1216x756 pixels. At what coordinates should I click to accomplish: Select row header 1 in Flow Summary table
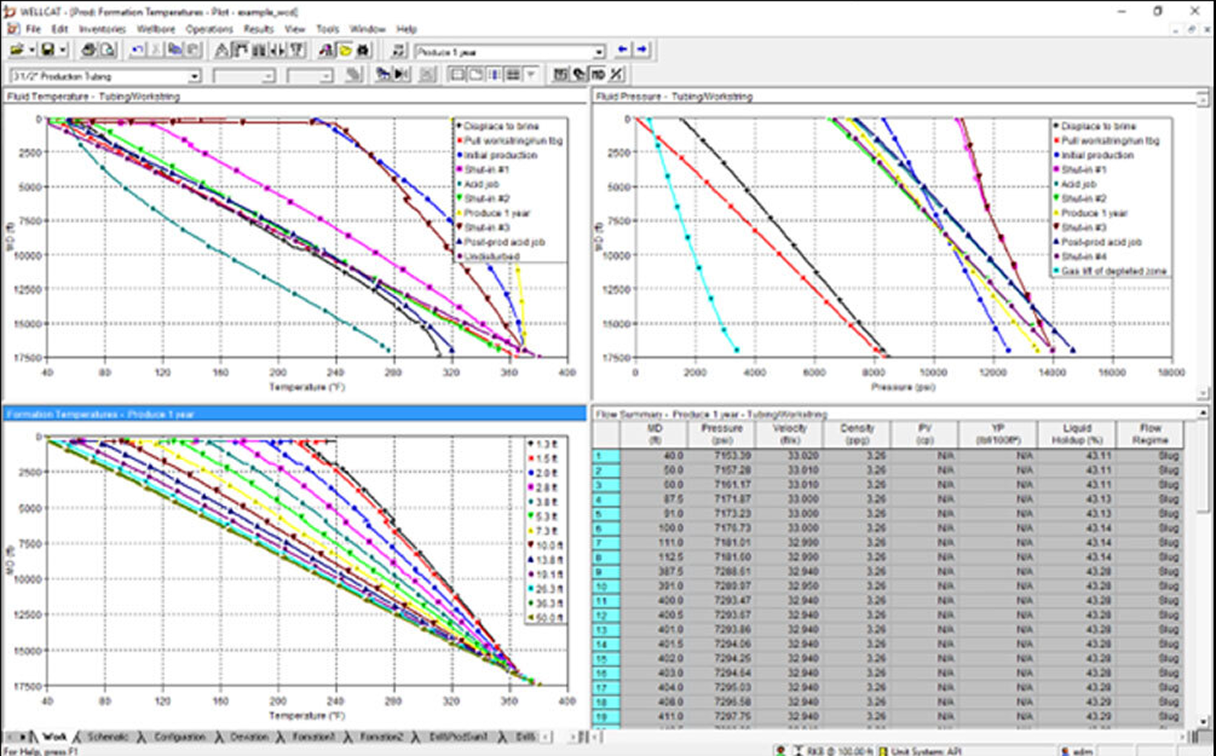(606, 455)
